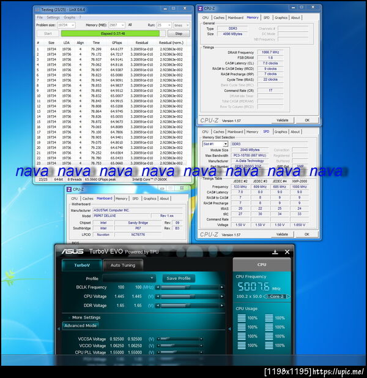Open Mainboard tab in CPU-Z SPD window
367x378 pixels.
tap(235, 132)
